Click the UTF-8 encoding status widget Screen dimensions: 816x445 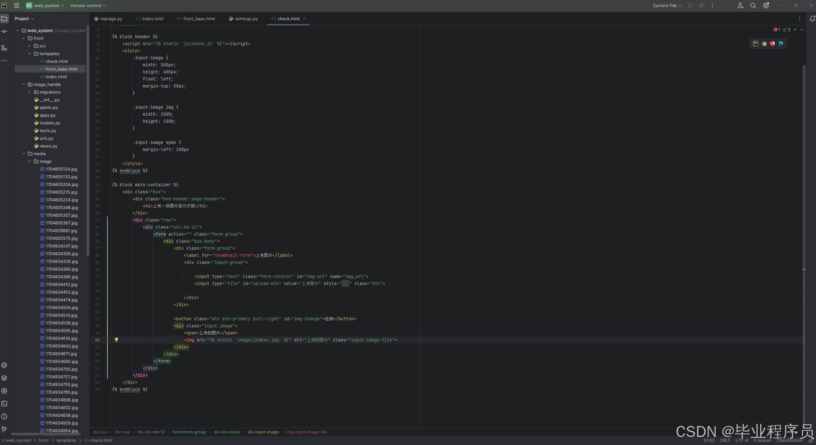(x=742, y=441)
